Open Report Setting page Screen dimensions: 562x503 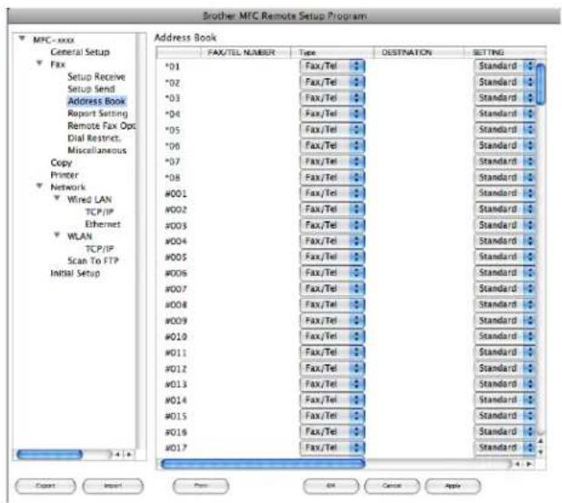click(97, 113)
